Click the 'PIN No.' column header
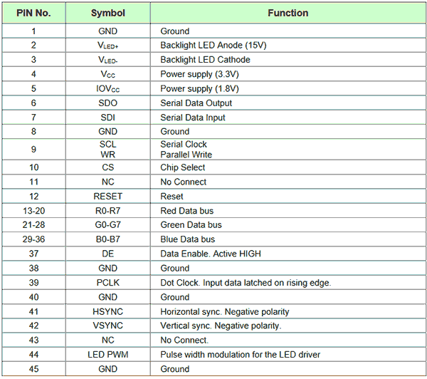This screenshot has height=379, width=427. [x=33, y=13]
